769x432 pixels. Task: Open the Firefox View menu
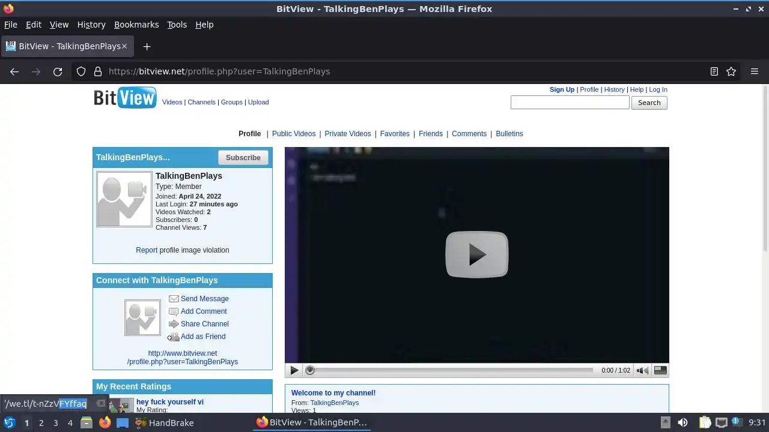click(59, 25)
